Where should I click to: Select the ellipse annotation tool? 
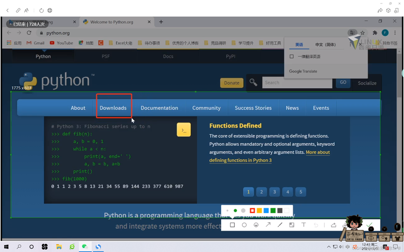click(x=244, y=225)
